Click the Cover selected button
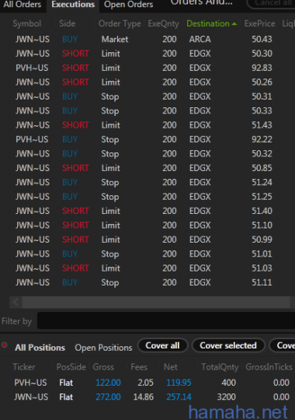 (x=228, y=345)
